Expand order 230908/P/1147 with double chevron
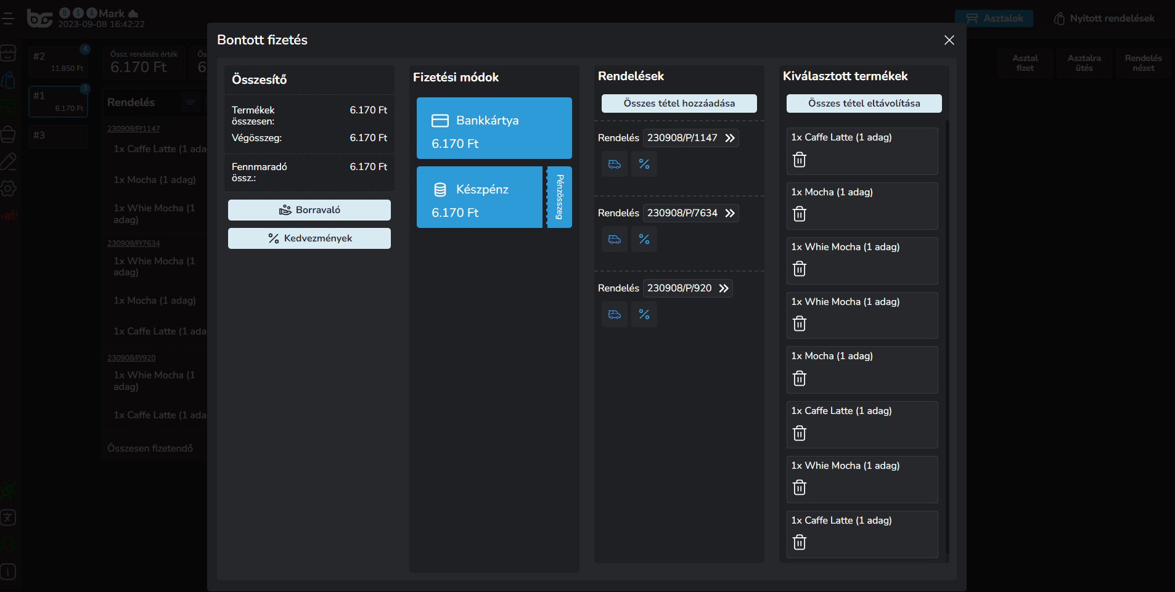1175x592 pixels. tap(730, 138)
